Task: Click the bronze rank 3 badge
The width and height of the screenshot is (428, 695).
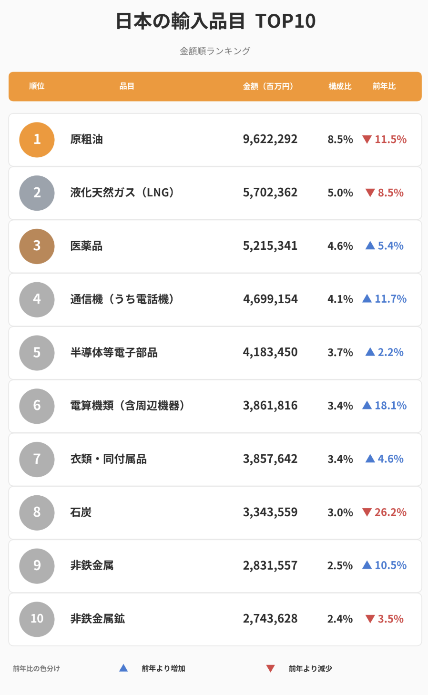Action: pyautogui.click(x=37, y=246)
